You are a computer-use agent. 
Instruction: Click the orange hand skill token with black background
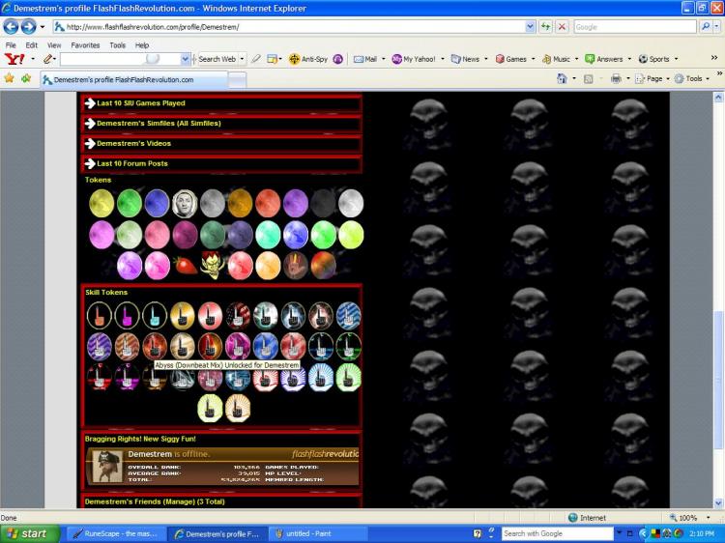pyautogui.click(x=99, y=316)
